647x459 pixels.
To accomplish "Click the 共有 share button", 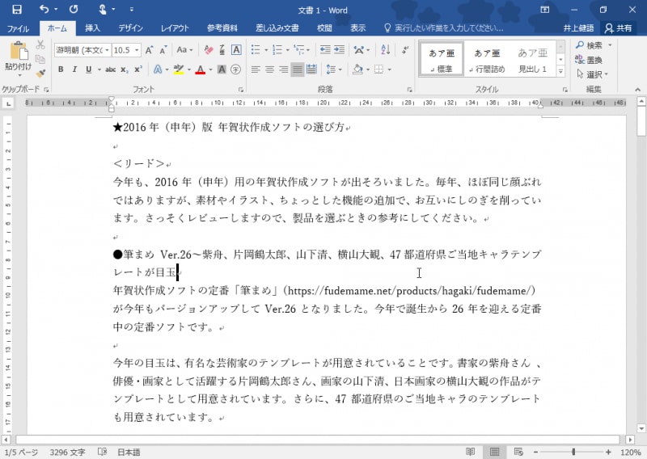I will [619, 27].
